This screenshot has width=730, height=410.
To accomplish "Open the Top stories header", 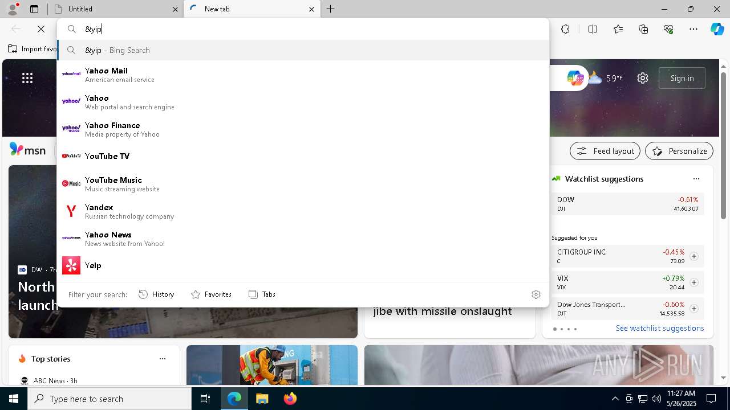I will coord(51,359).
